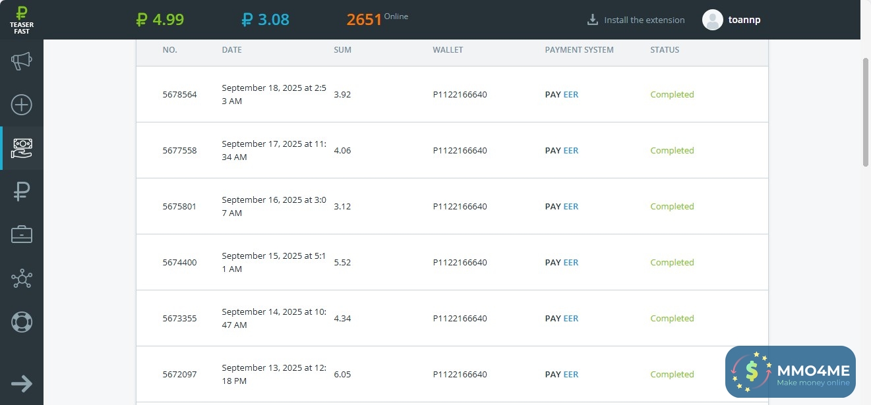Screen dimensions: 871x405
Task: Click the PAYEER label in payout 5678564 row
Action: (561, 94)
